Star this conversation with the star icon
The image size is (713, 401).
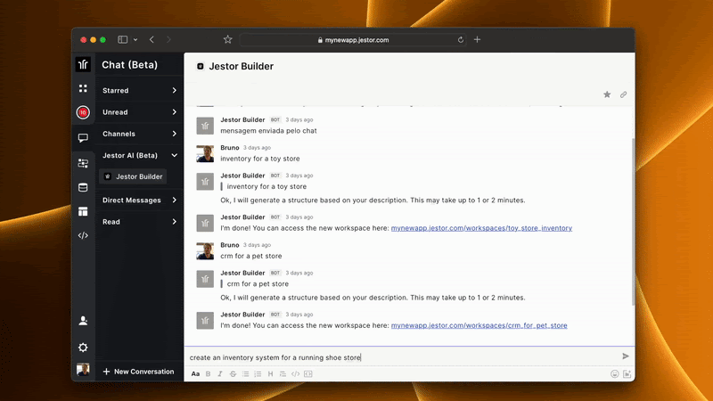coord(607,94)
